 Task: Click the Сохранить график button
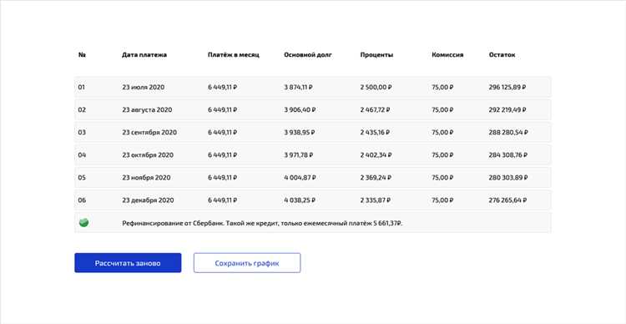(247, 263)
